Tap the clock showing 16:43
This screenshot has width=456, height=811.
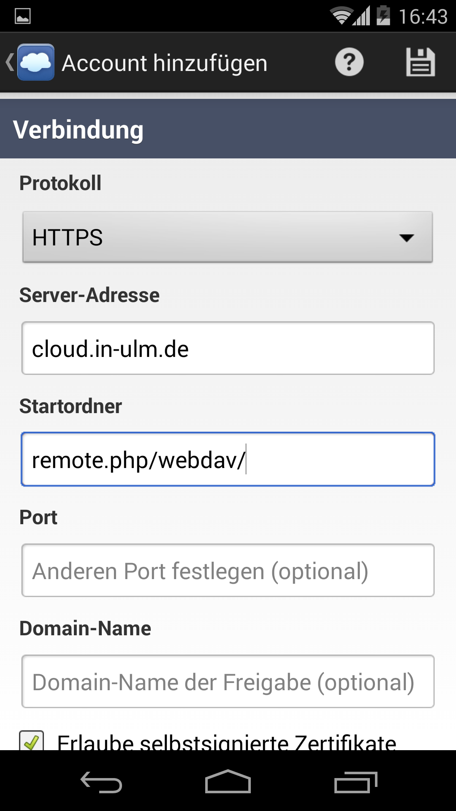click(423, 16)
